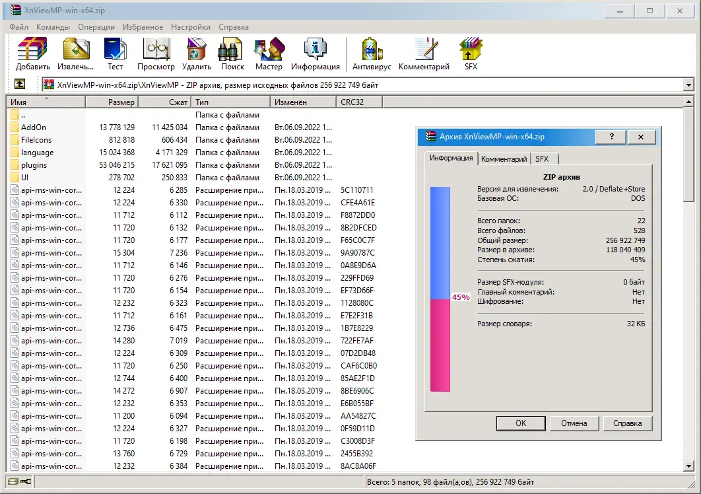Image resolution: width=701 pixels, height=494 pixels.
Task: Open the Настройки menu
Action: tap(191, 27)
